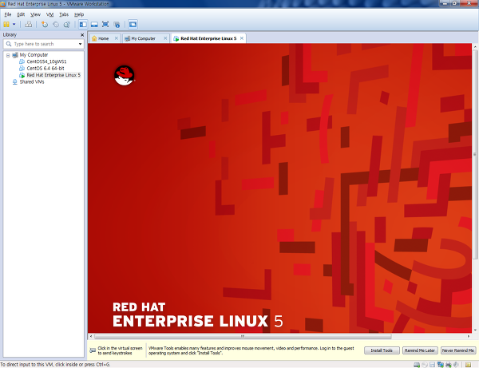Viewport: 479px width, 368px height.
Task: Click the network adapter status bar icon
Action: [x=441, y=365]
